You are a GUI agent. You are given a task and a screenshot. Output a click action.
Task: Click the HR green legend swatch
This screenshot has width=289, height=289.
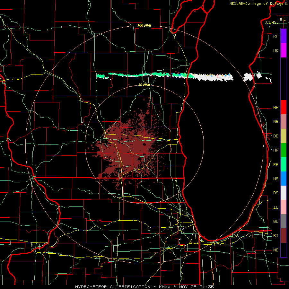point(284,150)
